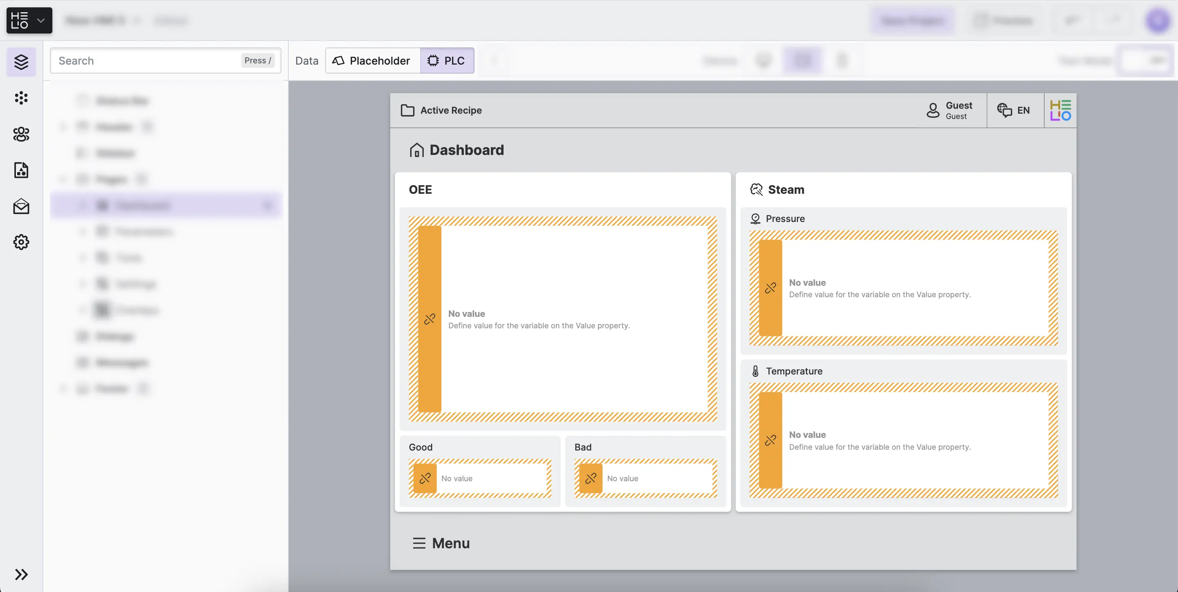Image resolution: width=1178 pixels, height=592 pixels.
Task: Open the components dots-grid sidebar icon
Action: coord(21,98)
